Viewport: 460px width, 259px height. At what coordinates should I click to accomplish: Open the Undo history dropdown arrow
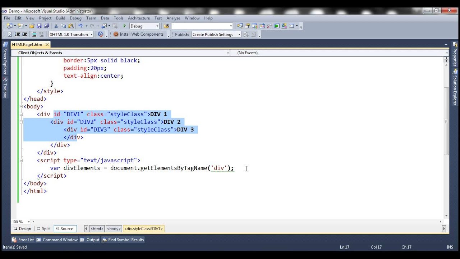click(x=86, y=26)
